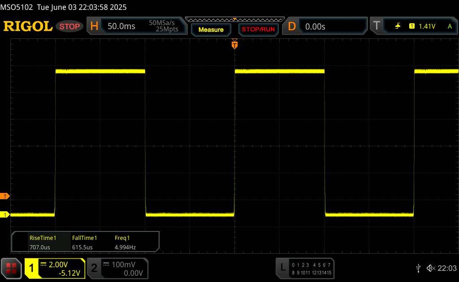
Task: Open the Measure menu button
Action: click(x=211, y=30)
